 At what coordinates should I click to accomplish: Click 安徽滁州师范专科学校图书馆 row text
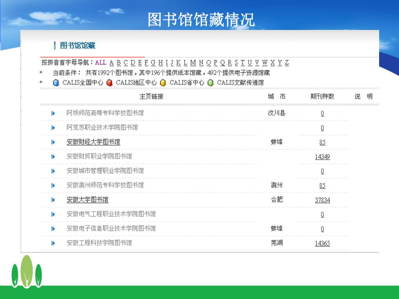[x=105, y=185]
